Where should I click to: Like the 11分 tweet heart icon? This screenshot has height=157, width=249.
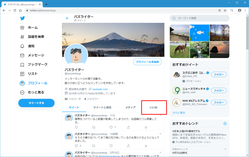[x=111, y=127]
